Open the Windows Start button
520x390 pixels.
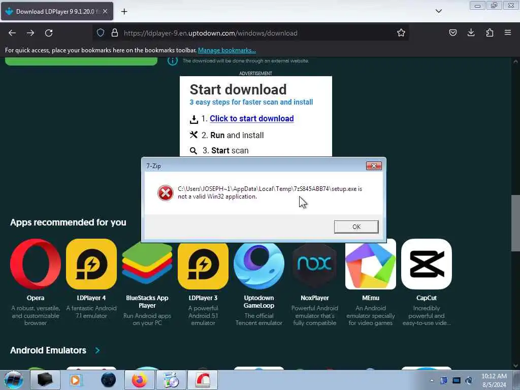[x=14, y=380]
